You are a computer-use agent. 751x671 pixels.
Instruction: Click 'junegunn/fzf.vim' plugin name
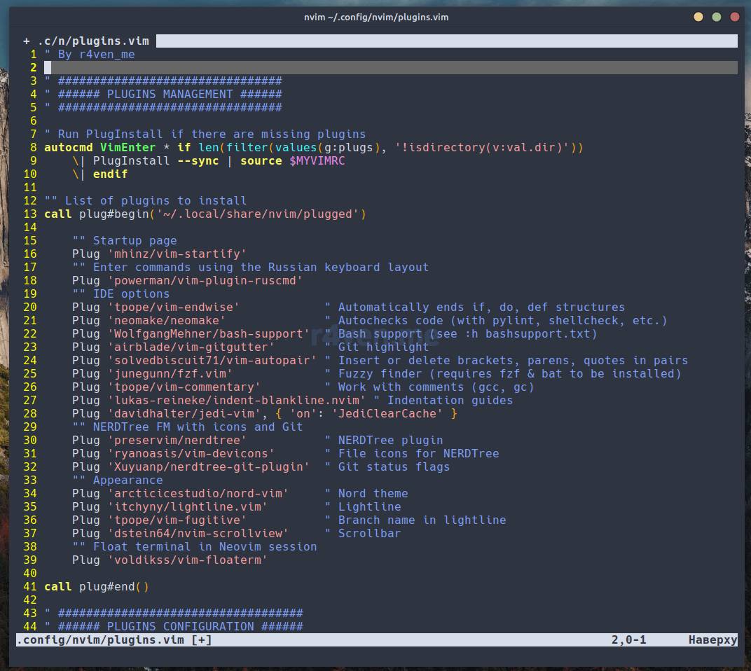(169, 374)
